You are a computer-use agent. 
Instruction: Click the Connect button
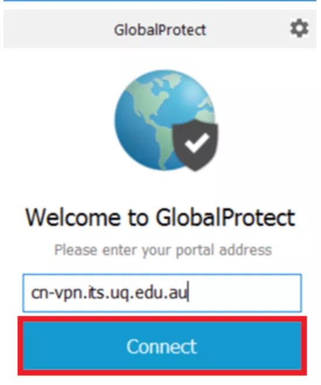(162, 346)
